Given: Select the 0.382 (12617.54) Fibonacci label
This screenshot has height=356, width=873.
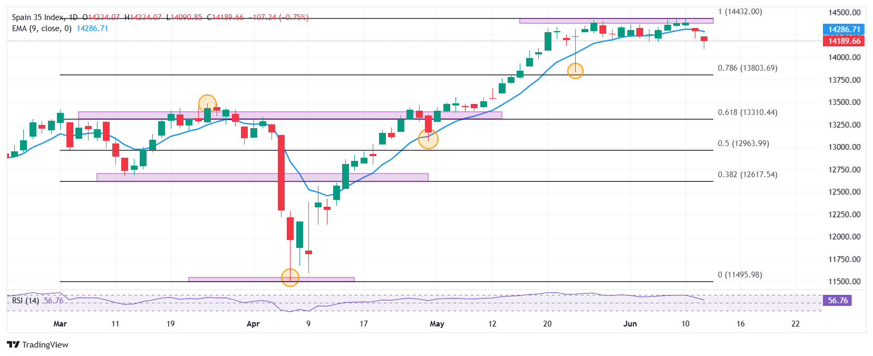Looking at the screenshot, I should click(x=748, y=175).
